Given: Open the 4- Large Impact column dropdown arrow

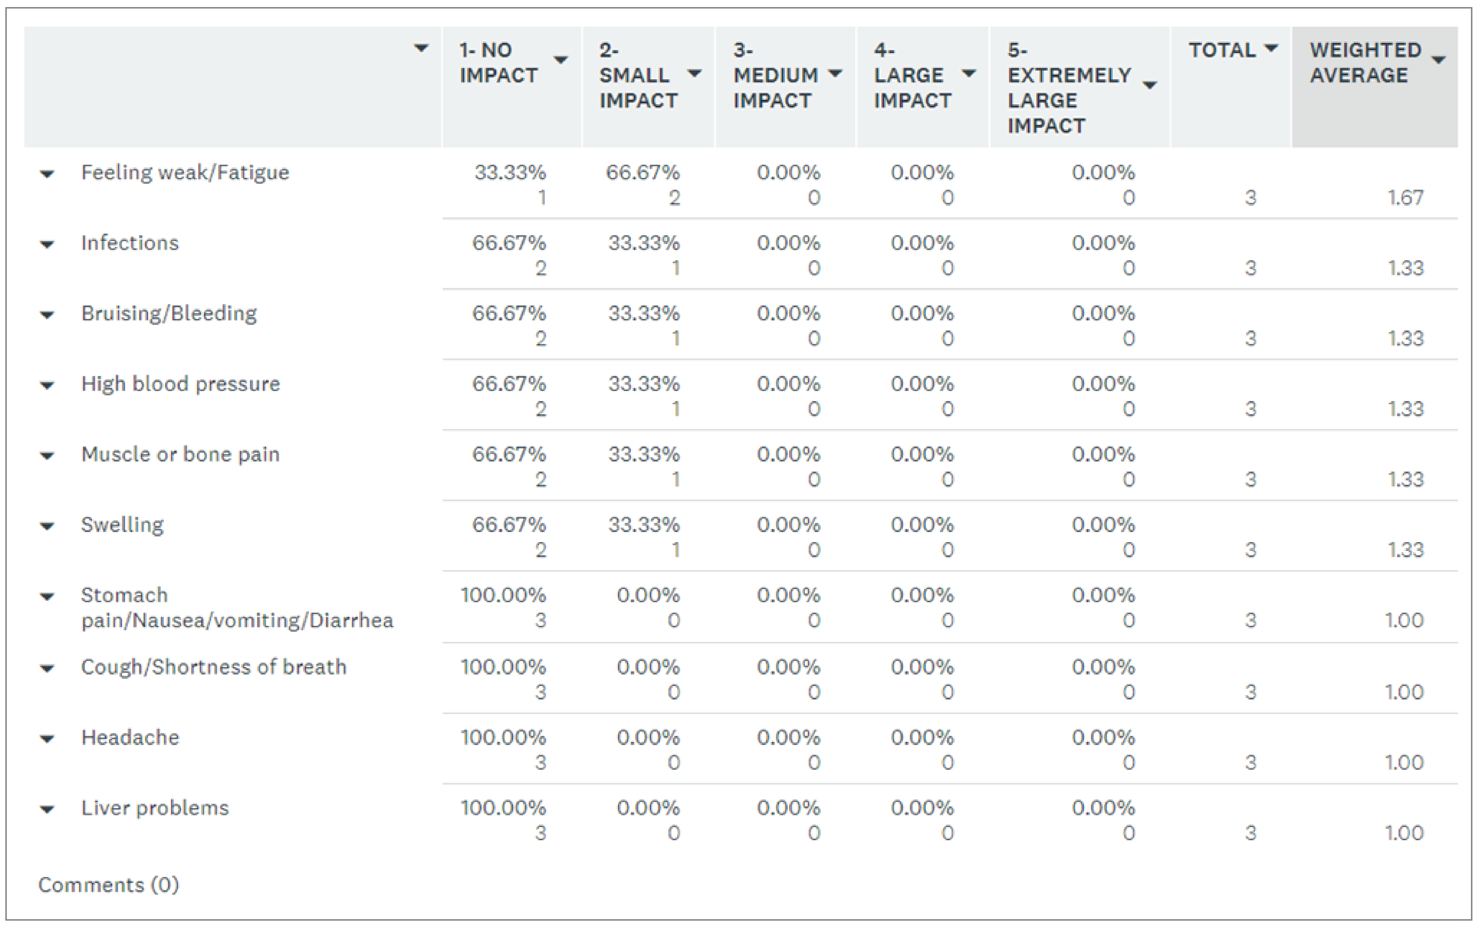Looking at the screenshot, I should pyautogui.click(x=969, y=74).
